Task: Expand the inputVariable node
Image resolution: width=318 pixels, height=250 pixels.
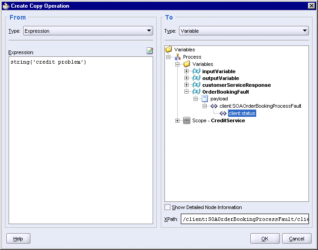Action: pyautogui.click(x=186, y=71)
